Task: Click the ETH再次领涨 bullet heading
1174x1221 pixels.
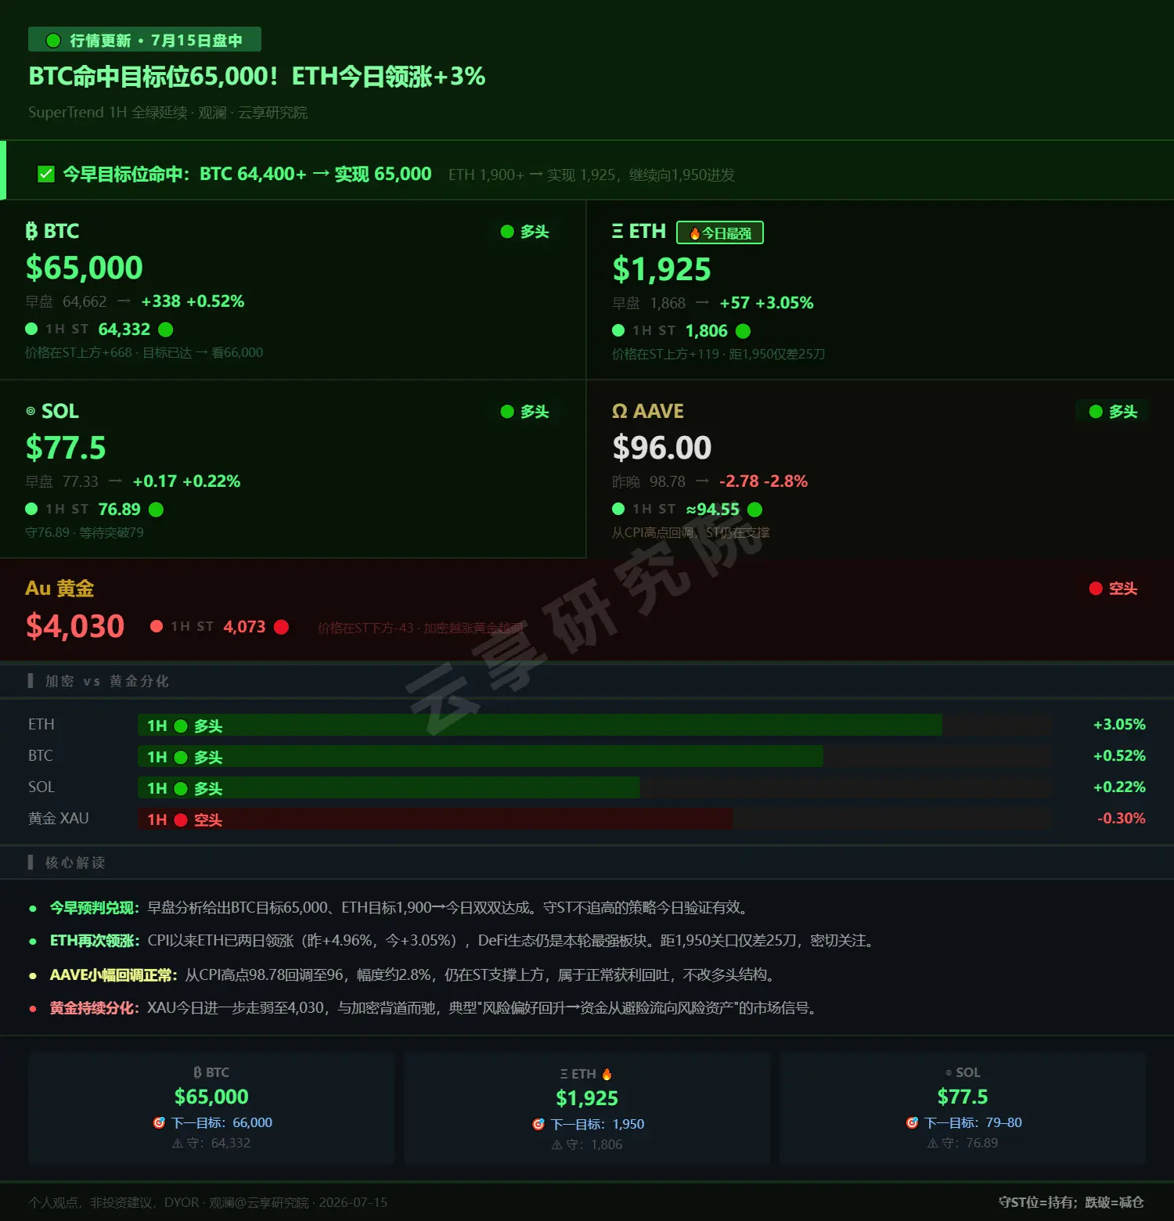Action: click(95, 940)
